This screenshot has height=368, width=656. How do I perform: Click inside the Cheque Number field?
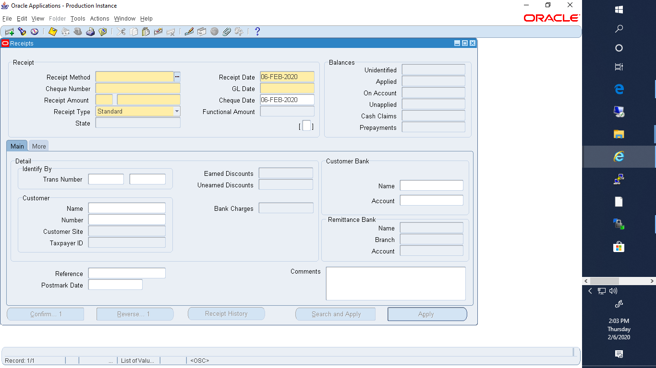138,88
